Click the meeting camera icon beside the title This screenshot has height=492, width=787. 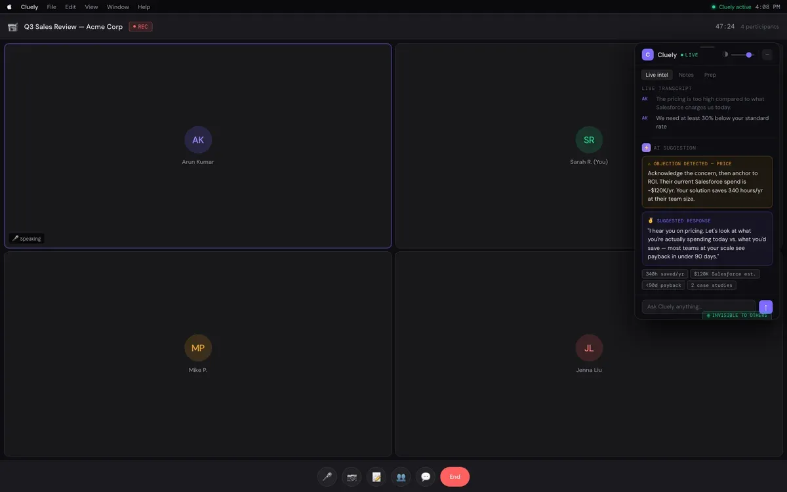tap(12, 27)
